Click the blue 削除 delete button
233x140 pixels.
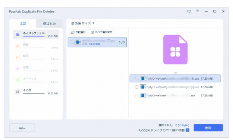208,128
